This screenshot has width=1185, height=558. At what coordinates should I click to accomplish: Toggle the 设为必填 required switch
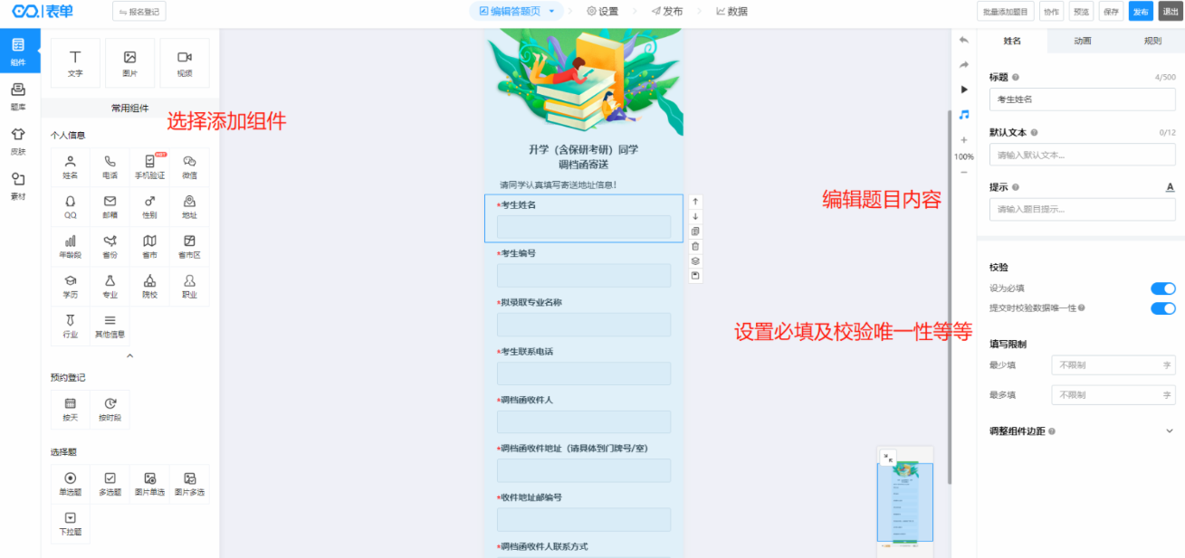[x=1162, y=288]
